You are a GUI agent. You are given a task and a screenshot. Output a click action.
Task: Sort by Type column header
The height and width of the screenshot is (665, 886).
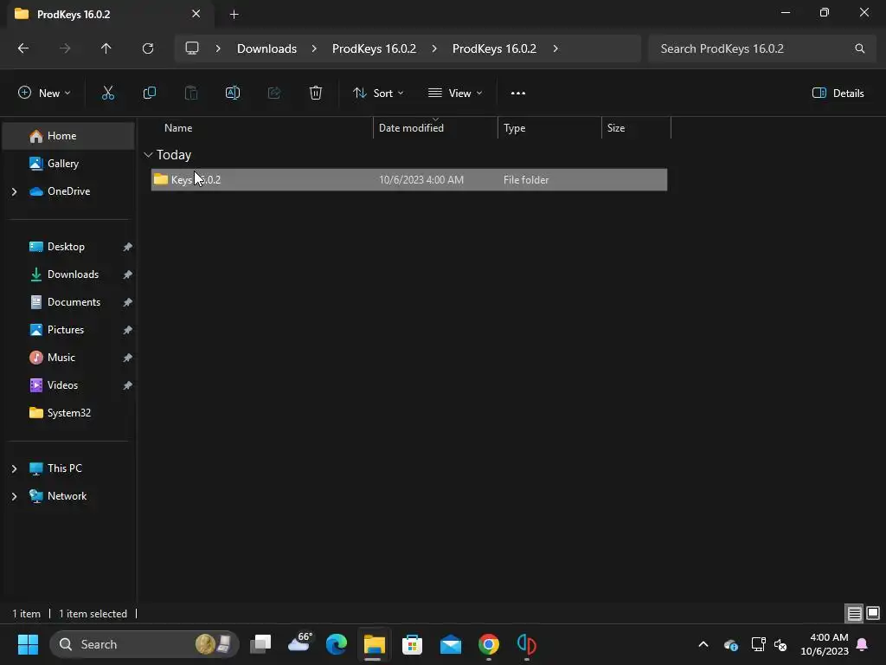click(514, 128)
